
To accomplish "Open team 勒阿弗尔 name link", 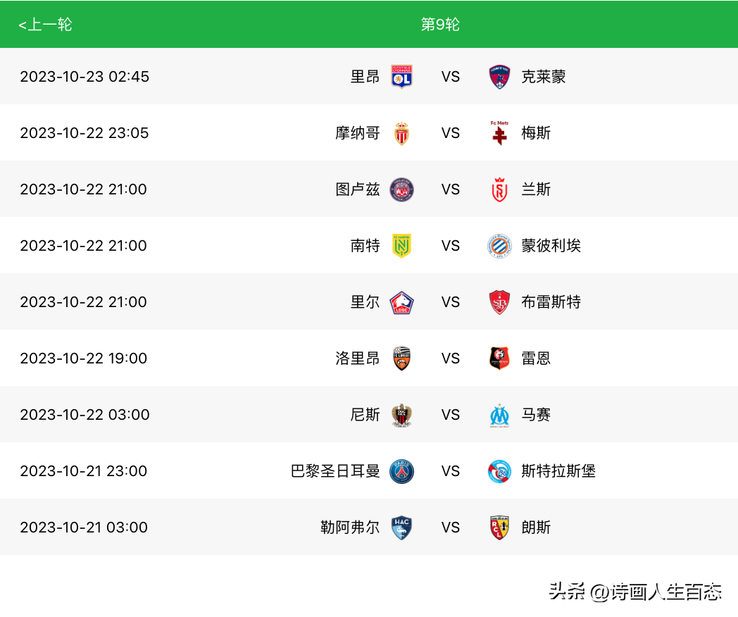I will (x=350, y=528).
